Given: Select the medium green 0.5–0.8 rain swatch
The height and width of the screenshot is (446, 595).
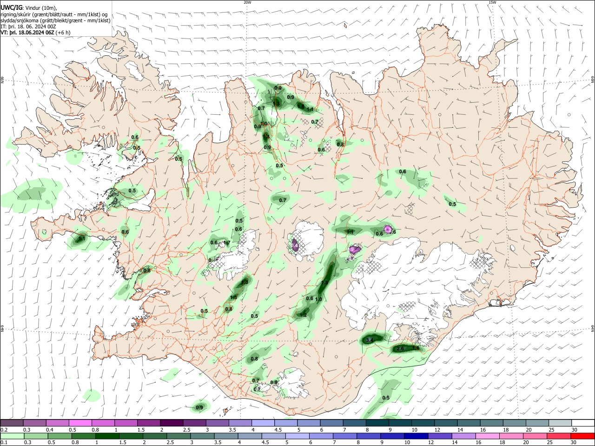Looking at the screenshot, I should point(59,436).
